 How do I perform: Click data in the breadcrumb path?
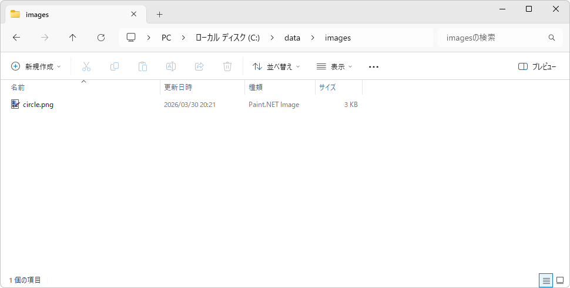pyautogui.click(x=292, y=38)
